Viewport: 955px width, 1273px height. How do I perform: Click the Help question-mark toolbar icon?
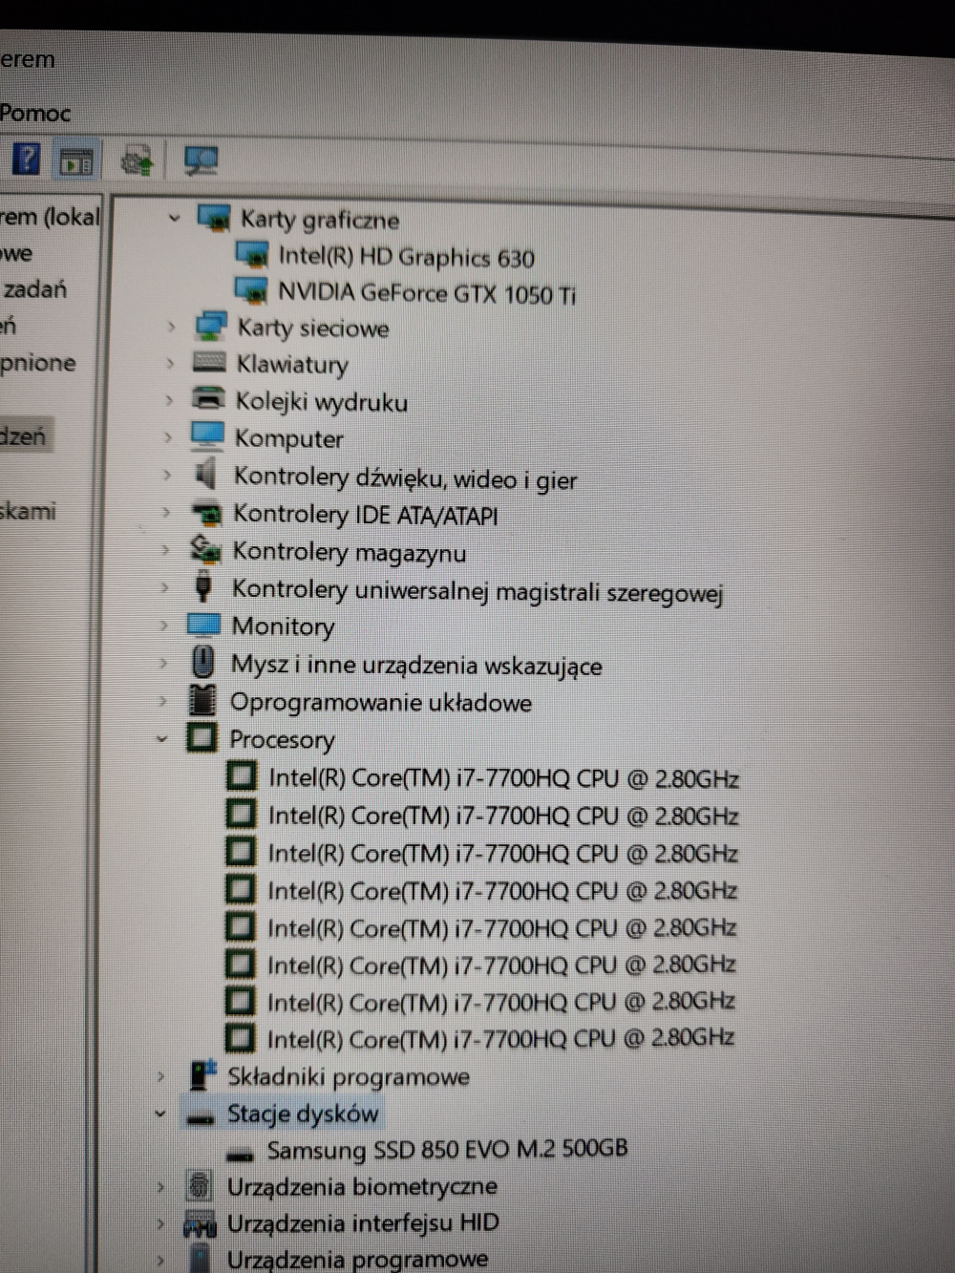click(x=26, y=159)
